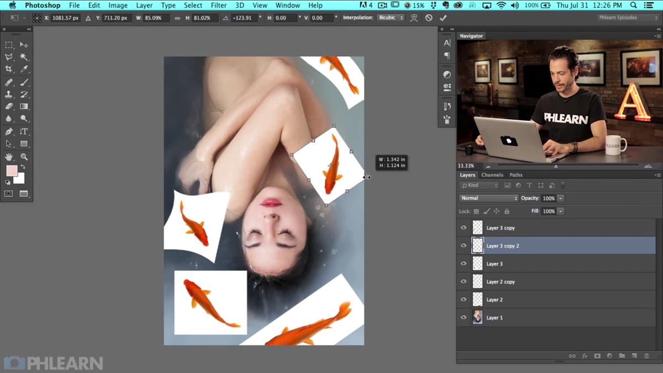The image size is (663, 373).
Task: Click the background color swatch
Action: point(20,179)
